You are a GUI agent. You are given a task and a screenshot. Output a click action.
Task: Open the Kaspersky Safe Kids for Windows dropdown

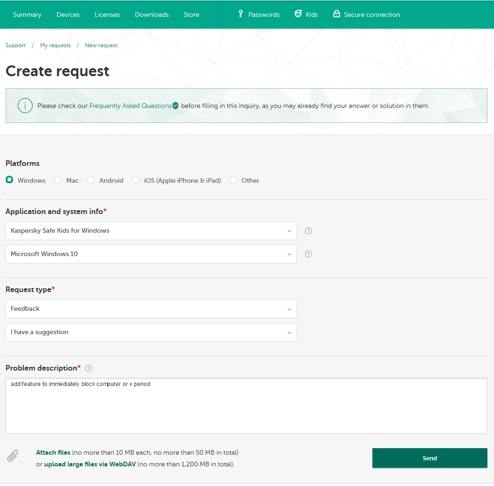[x=151, y=231]
